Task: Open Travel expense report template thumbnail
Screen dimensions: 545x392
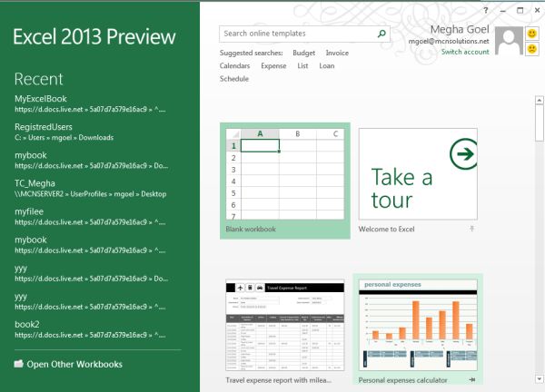Action: click(285, 325)
